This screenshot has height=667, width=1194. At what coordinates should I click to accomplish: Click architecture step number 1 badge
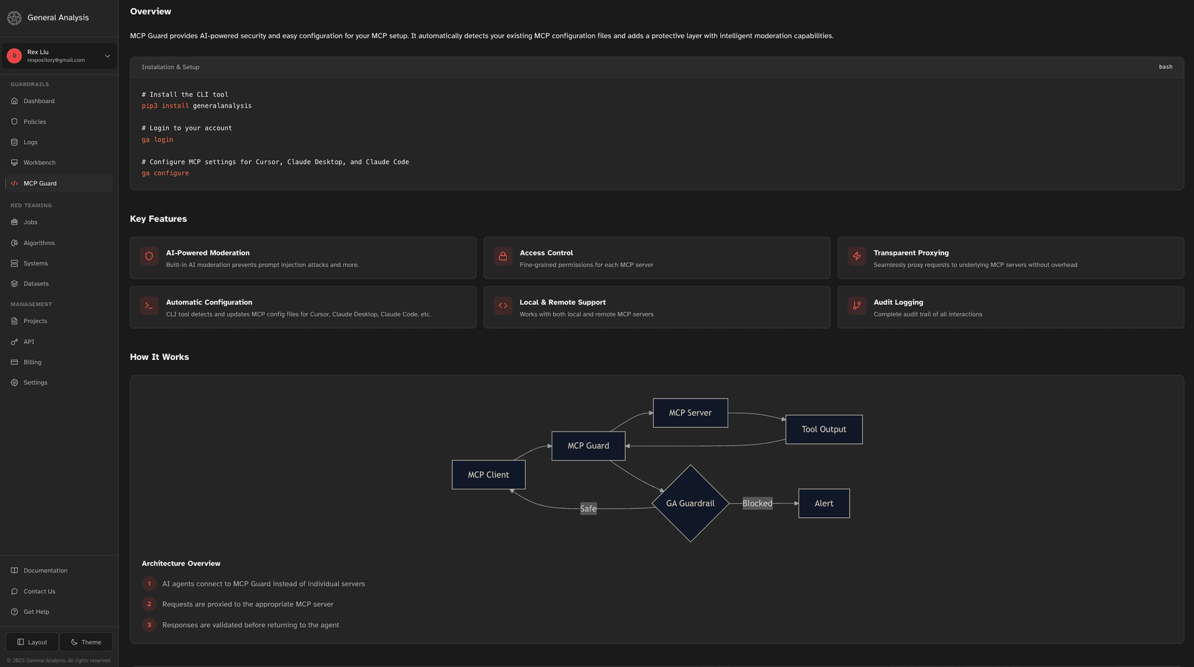149,584
